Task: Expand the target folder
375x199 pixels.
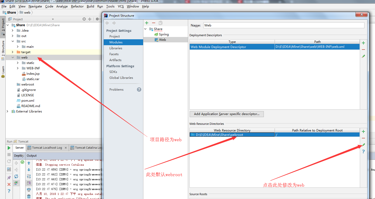Action: coord(13,52)
